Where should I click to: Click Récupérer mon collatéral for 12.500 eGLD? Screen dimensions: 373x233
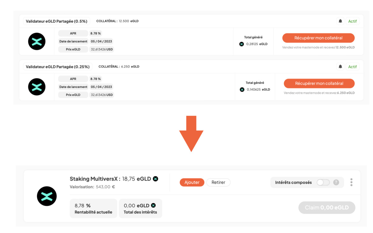[x=318, y=38]
